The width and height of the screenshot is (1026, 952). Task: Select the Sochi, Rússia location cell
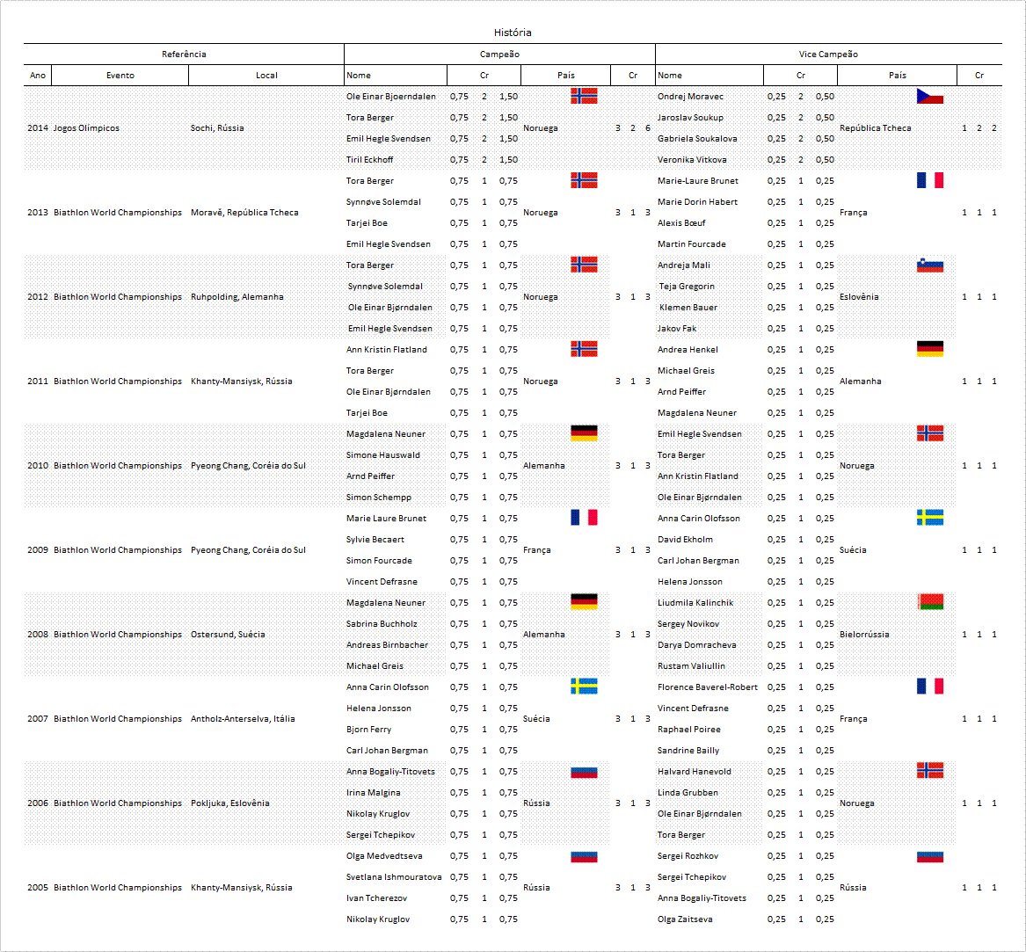pyautogui.click(x=217, y=128)
